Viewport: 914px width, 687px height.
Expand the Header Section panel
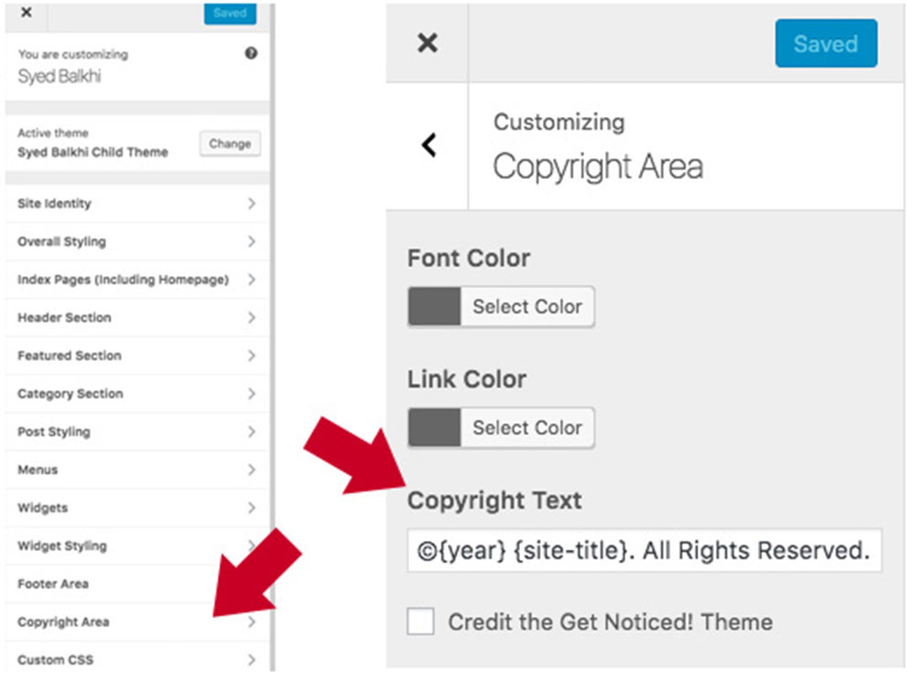tap(64, 318)
